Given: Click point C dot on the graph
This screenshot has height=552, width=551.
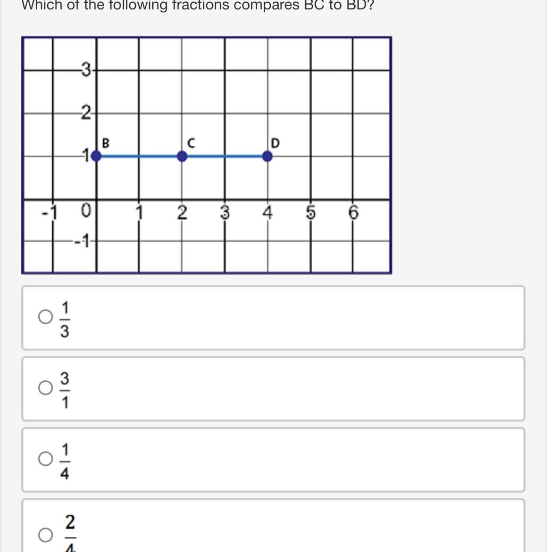Looking at the screenshot, I should 182,156.
